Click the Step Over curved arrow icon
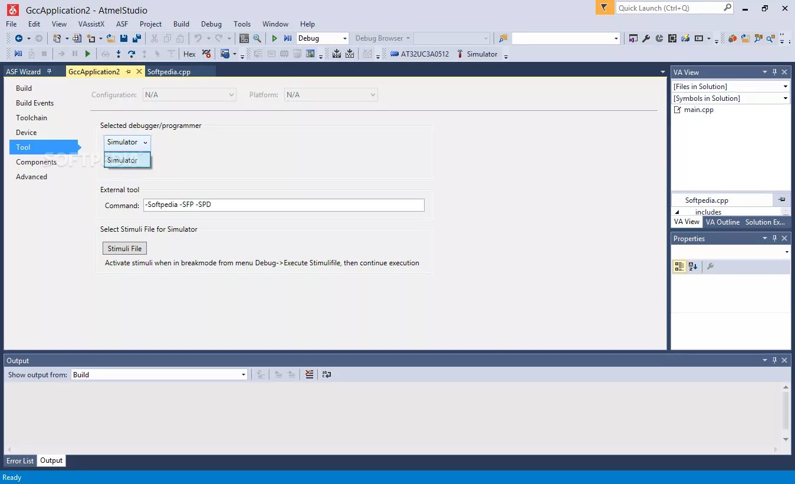Screen dimensions: 795x484 [x=132, y=54]
